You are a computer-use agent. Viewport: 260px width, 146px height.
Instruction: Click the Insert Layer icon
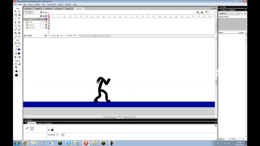tap(25, 36)
